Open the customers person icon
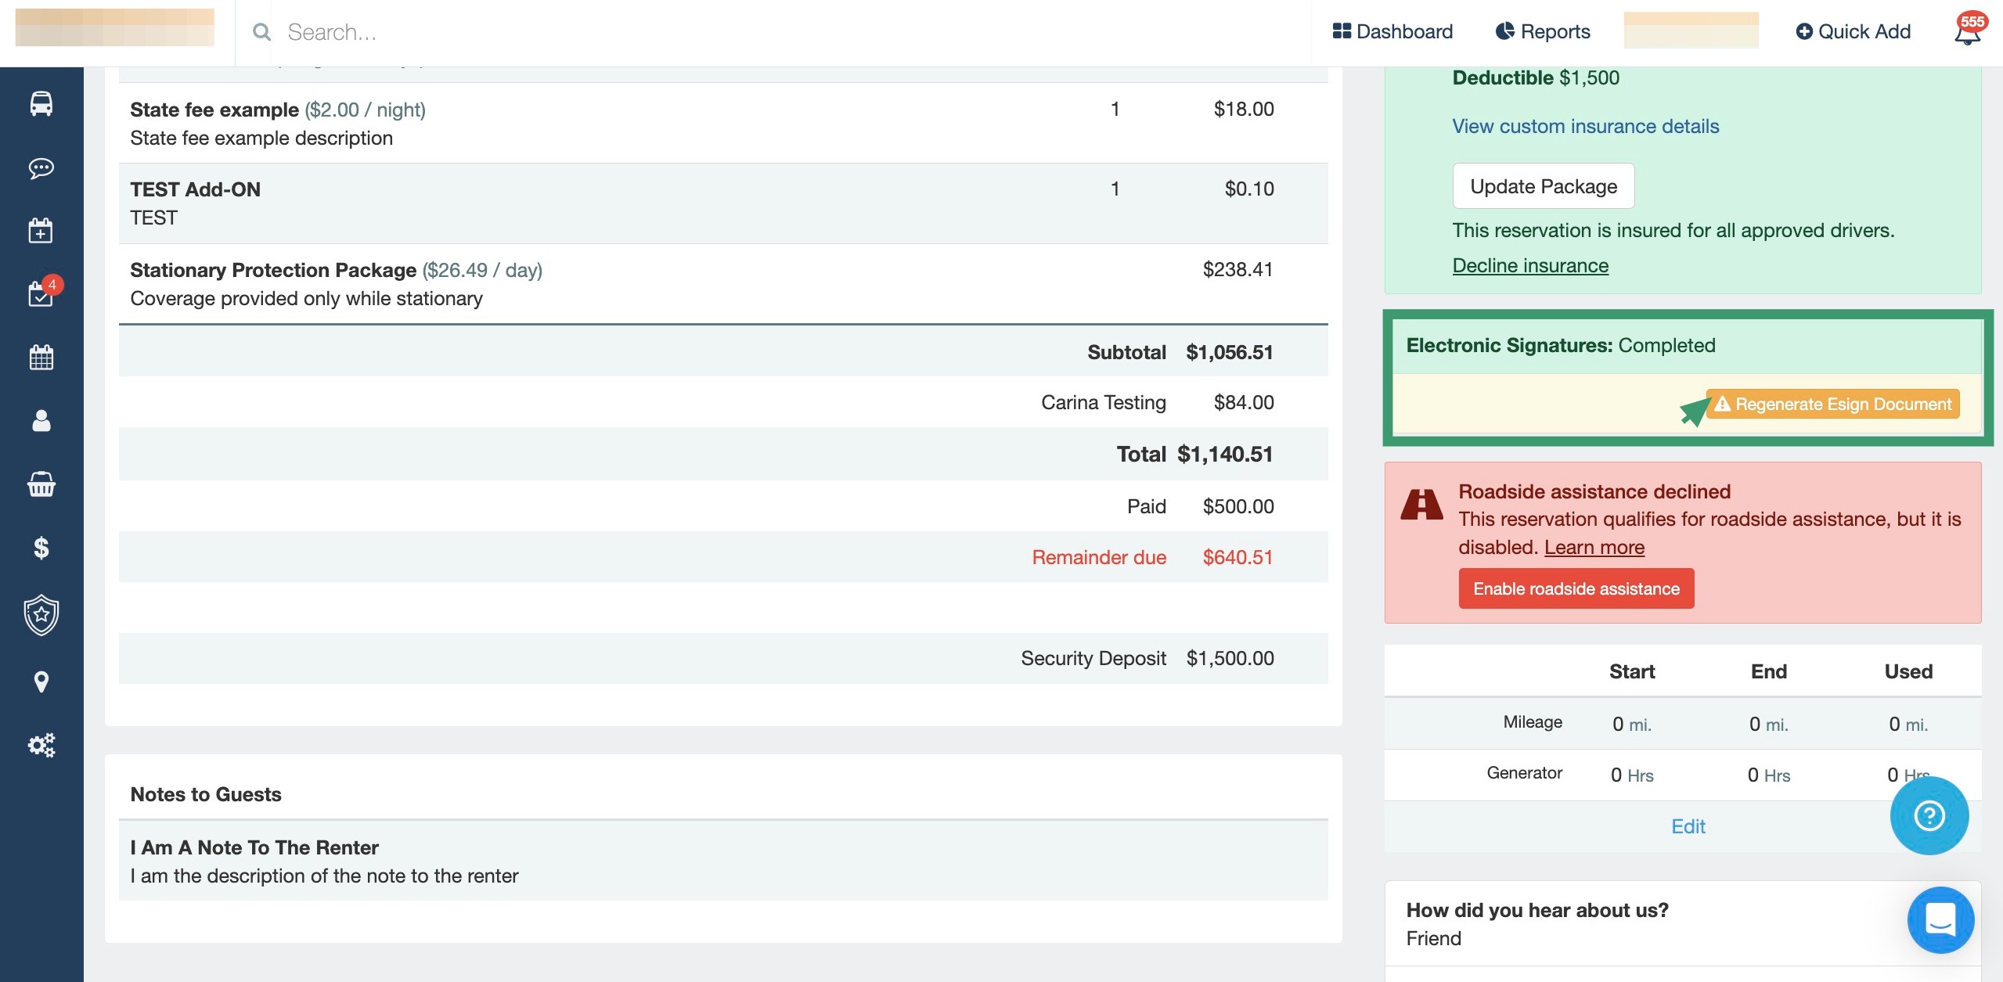Image resolution: width=2003 pixels, height=982 pixels. (41, 421)
